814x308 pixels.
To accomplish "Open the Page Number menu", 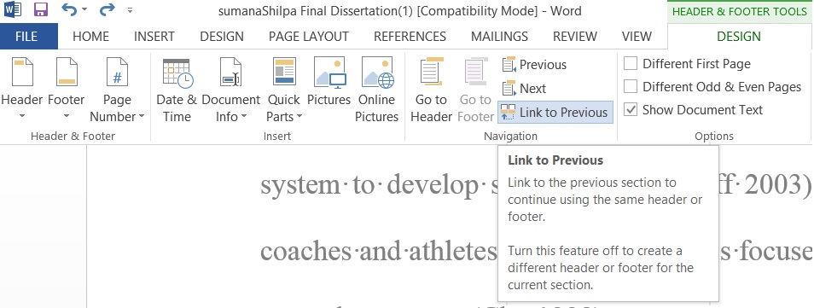I will (118, 90).
